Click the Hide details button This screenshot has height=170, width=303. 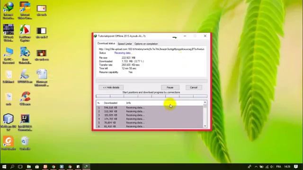pyautogui.click(x=111, y=87)
